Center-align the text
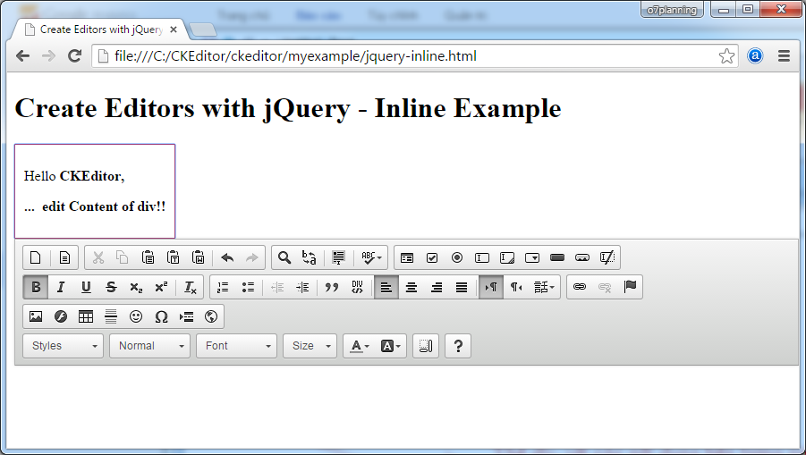The image size is (806, 455). tap(411, 287)
